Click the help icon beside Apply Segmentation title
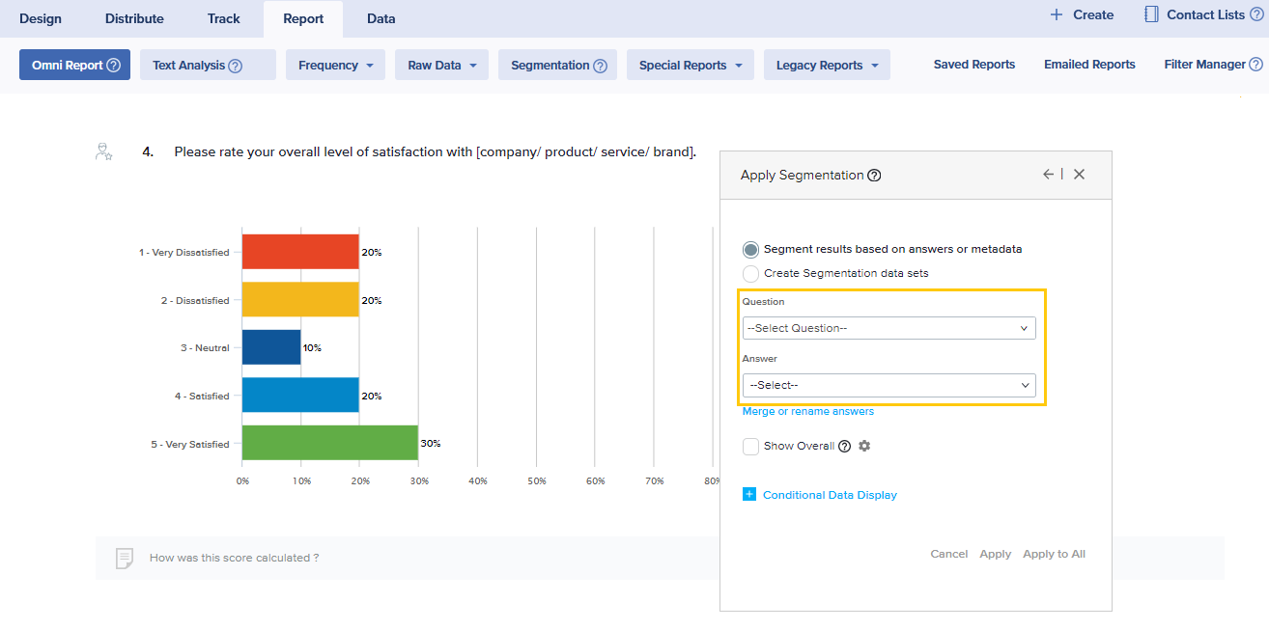1269x630 pixels. 874,176
